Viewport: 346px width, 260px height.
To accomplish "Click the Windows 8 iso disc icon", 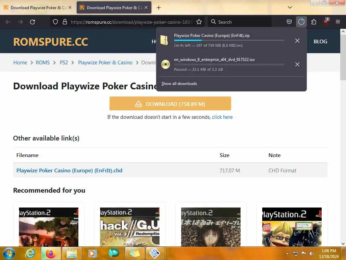I will (x=165, y=64).
